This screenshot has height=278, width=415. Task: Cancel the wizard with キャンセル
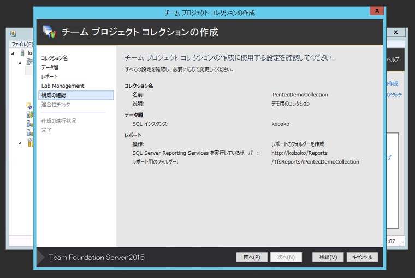363,257
